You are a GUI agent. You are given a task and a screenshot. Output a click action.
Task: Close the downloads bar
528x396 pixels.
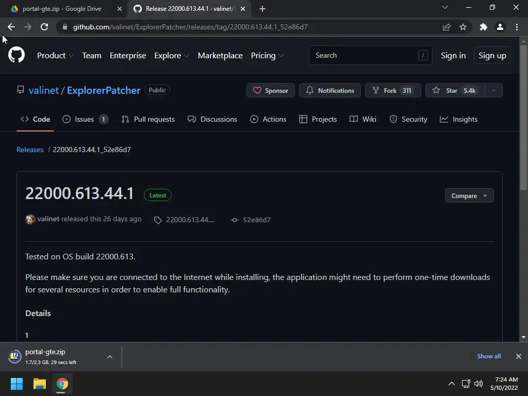tap(519, 356)
